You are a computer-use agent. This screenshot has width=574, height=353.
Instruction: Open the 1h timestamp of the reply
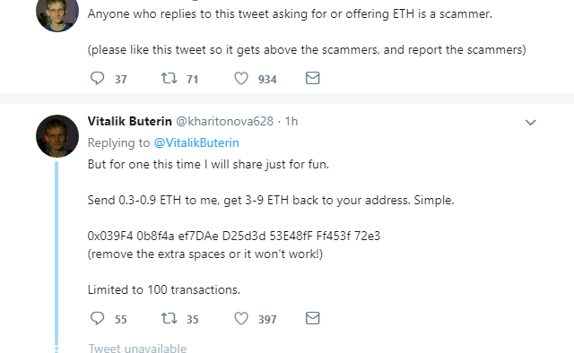pos(291,121)
